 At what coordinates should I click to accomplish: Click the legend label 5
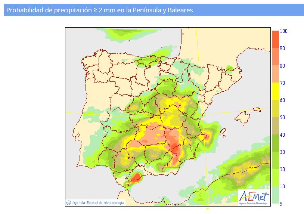point(281,204)
